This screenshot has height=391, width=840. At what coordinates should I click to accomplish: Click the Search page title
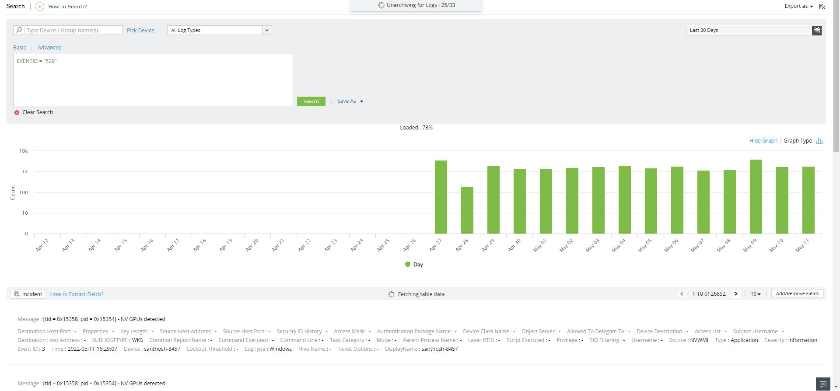(x=16, y=6)
